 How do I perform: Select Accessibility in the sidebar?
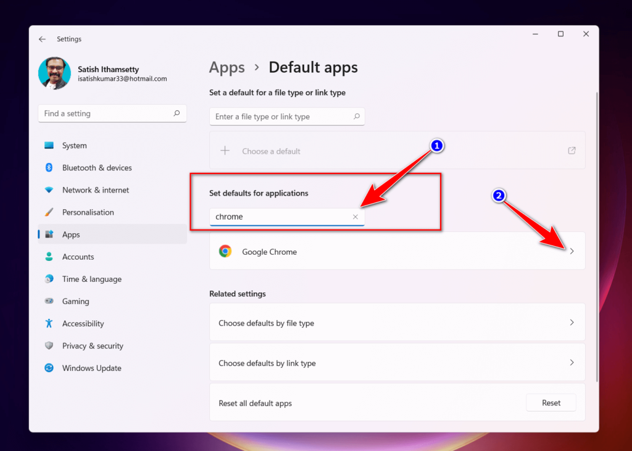click(x=112, y=323)
